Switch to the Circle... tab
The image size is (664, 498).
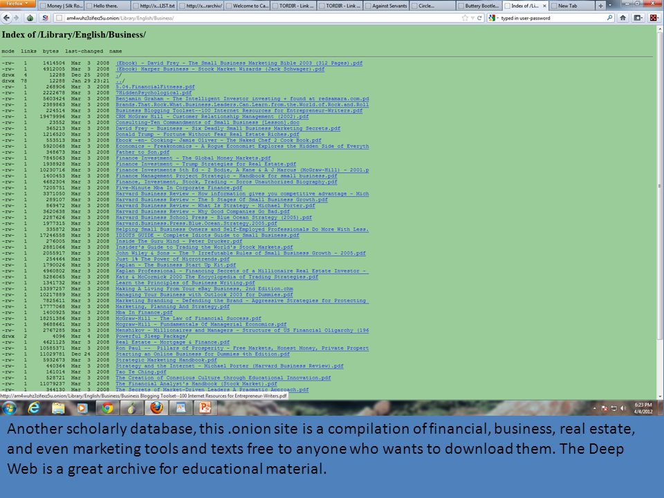click(433, 6)
